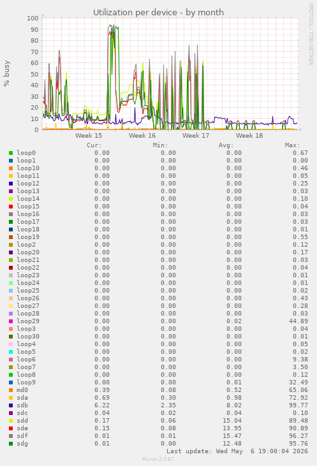Screen dimensions: 317x466
Task: Click the 'loop19' legend label
Action: 28,237
